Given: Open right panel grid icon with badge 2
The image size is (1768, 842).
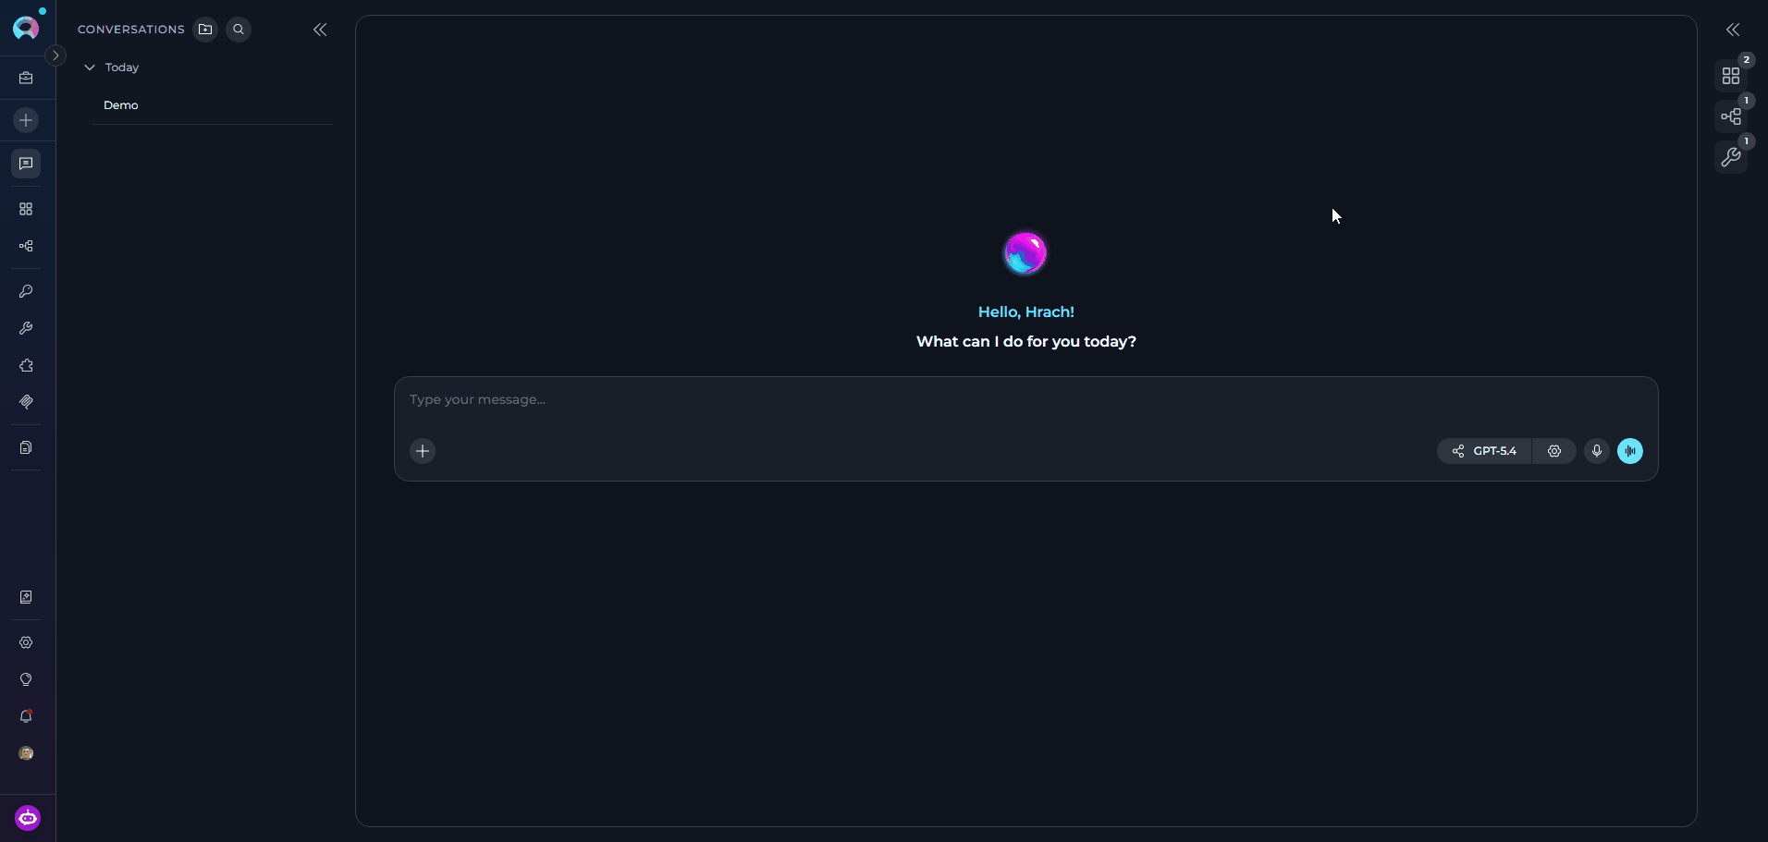Looking at the screenshot, I should (x=1731, y=76).
